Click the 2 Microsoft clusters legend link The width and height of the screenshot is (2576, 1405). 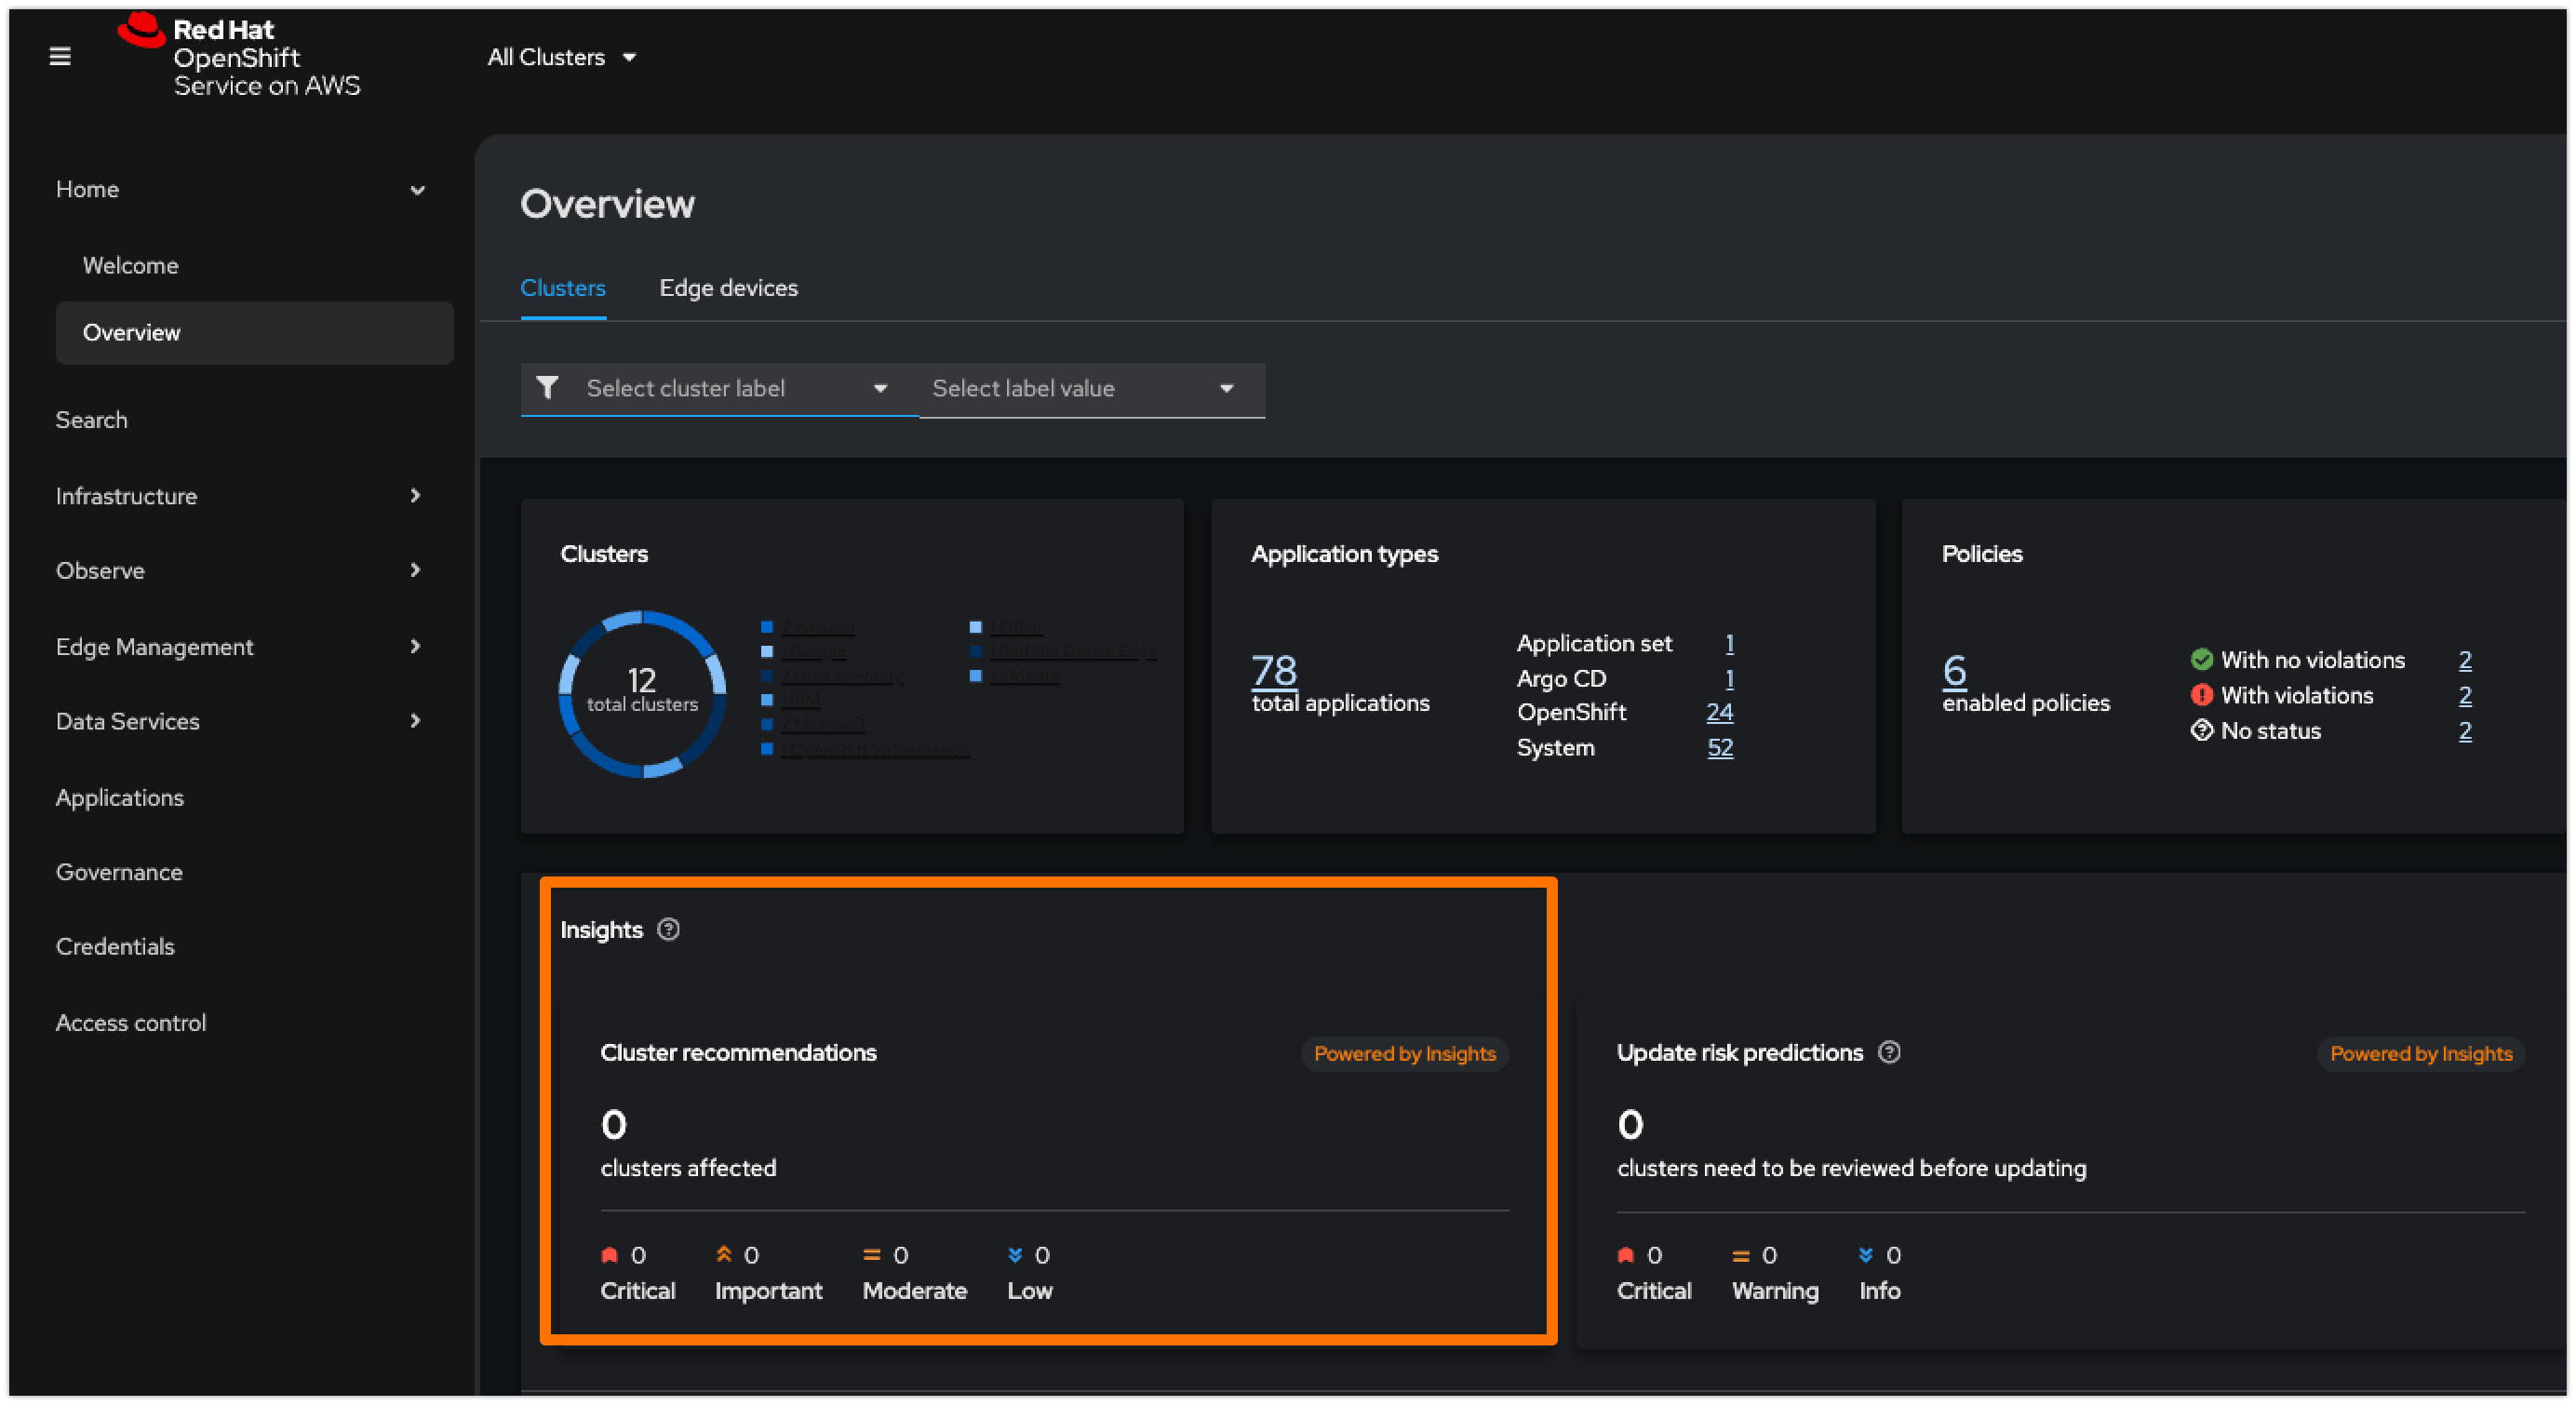coord(823,724)
